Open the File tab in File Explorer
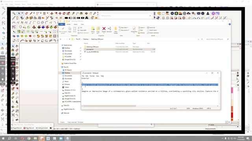Image resolution: width=252 pixels, height=141 pixels. pos(62,24)
